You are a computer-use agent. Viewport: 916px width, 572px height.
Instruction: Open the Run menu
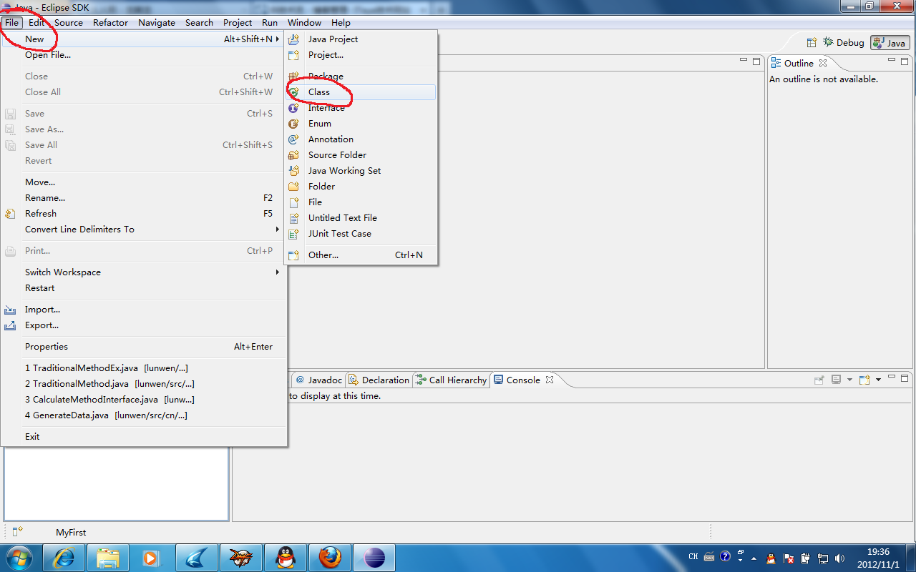click(x=270, y=23)
